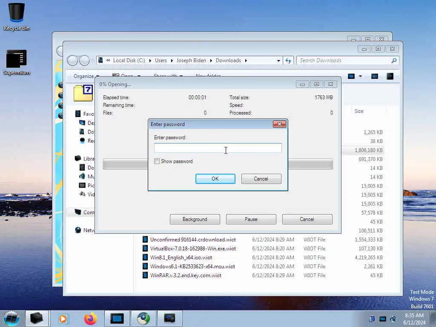Open the Organize menu
Viewport: 436px width, 327px height.
[x=86, y=76]
